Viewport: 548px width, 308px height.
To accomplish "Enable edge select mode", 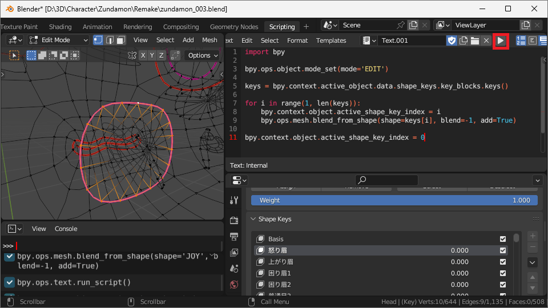I will 110,40.
